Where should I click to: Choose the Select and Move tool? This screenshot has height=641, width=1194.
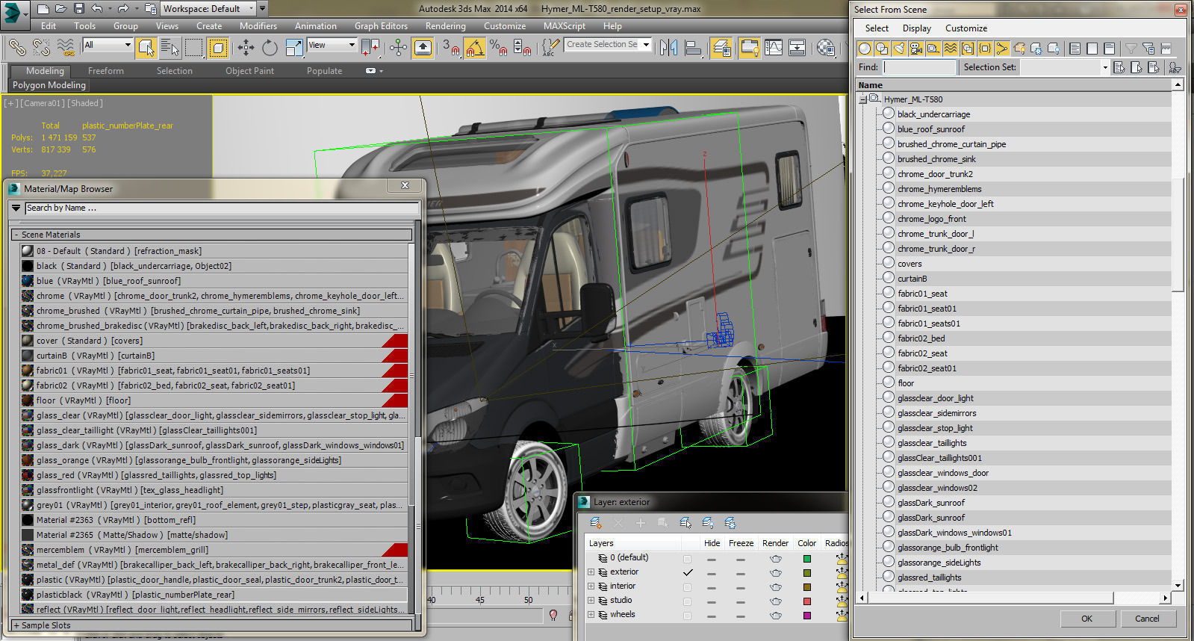pos(246,48)
